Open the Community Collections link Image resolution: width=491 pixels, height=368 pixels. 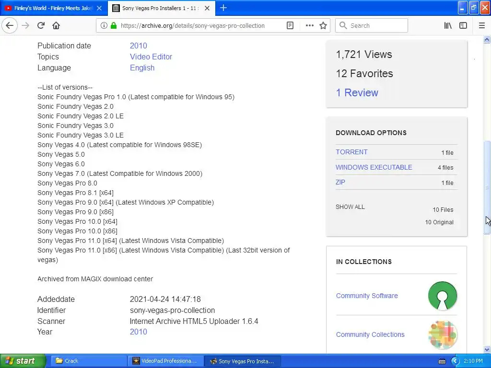[370, 334]
